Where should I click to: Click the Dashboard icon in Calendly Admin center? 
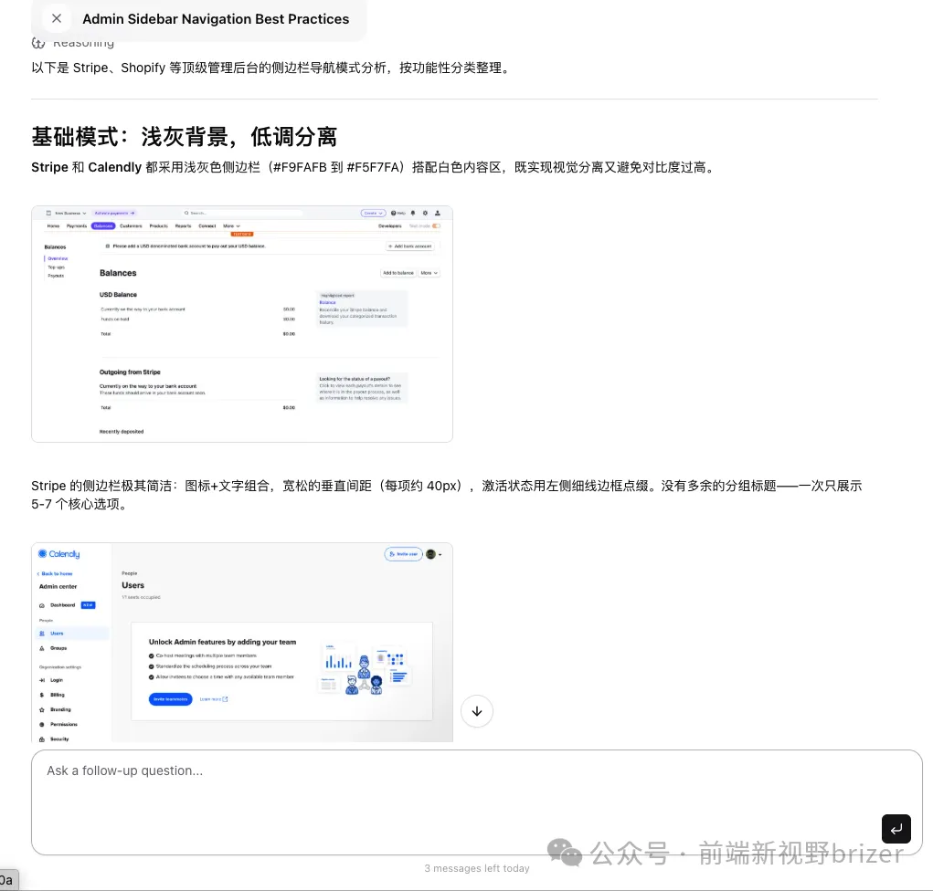[x=42, y=605]
